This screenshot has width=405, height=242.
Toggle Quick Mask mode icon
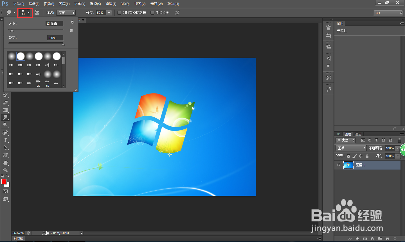5,191
